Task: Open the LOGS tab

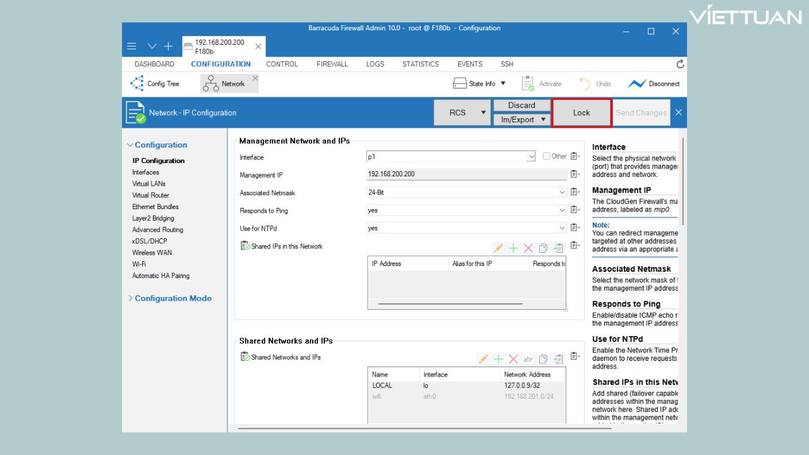Action: [x=375, y=64]
